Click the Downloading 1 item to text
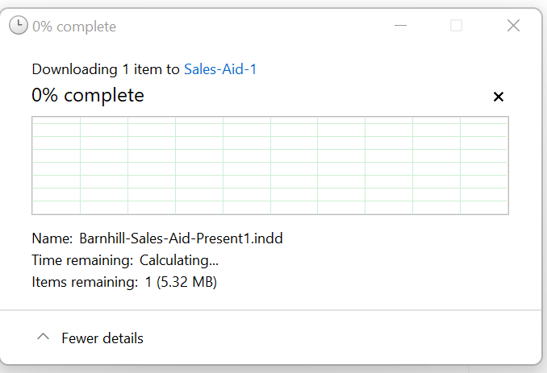This screenshot has width=547, height=373. click(x=106, y=69)
